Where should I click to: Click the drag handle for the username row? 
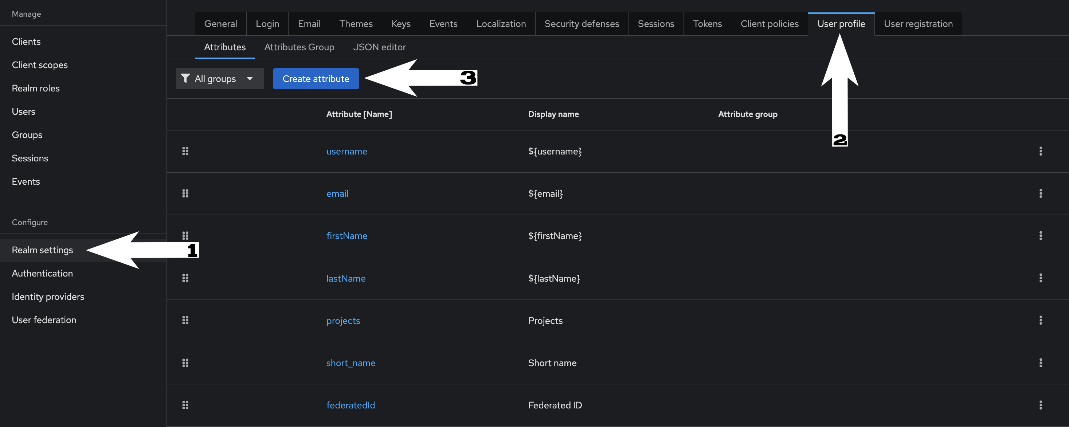click(185, 151)
